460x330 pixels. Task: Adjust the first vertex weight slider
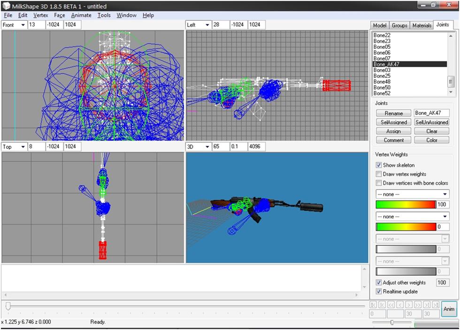click(x=406, y=204)
